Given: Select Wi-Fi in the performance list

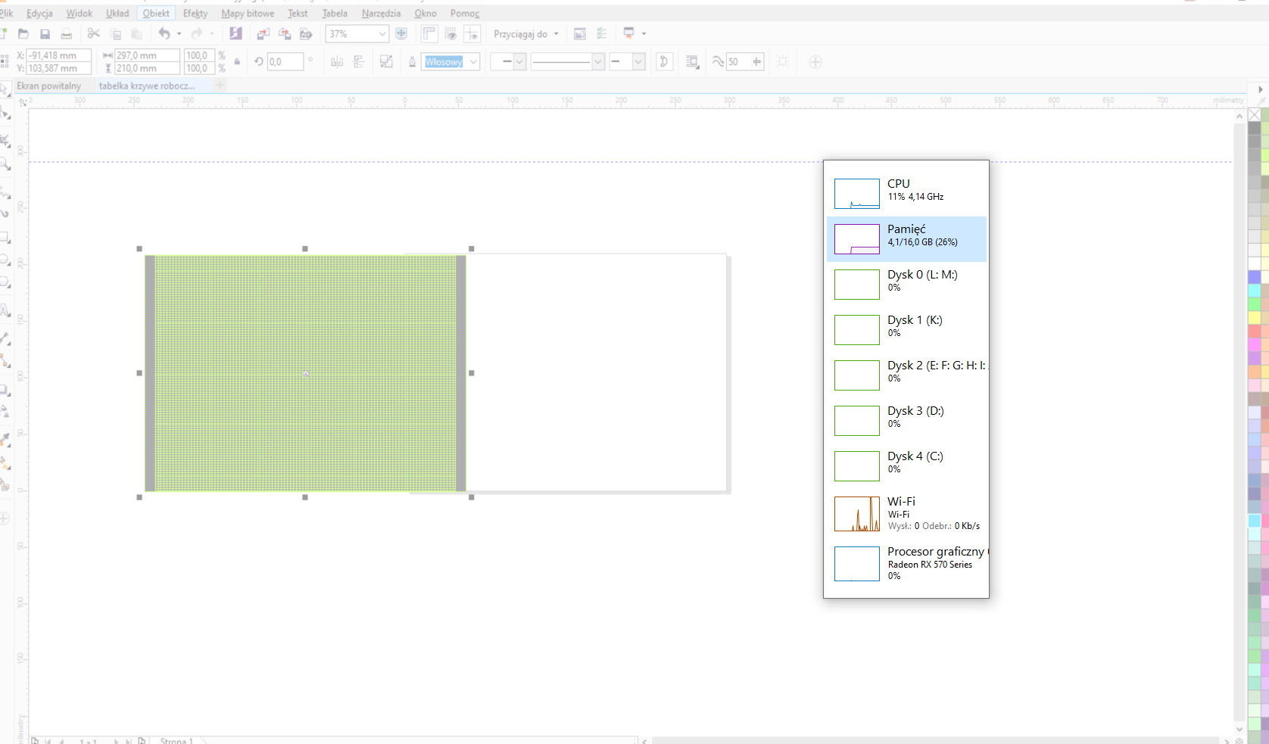Looking at the screenshot, I should [x=906, y=513].
